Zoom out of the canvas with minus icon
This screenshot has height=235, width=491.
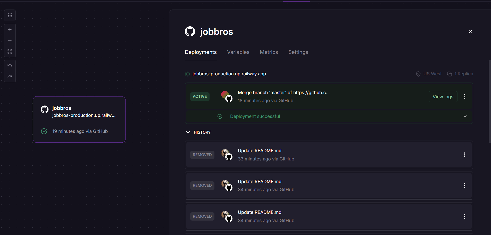click(x=10, y=40)
